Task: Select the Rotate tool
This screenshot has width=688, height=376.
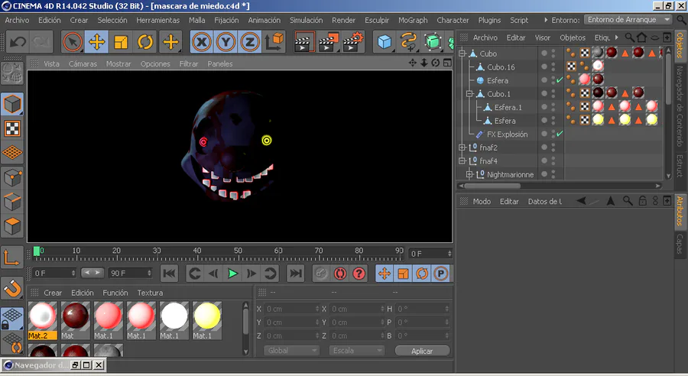Action: 145,42
